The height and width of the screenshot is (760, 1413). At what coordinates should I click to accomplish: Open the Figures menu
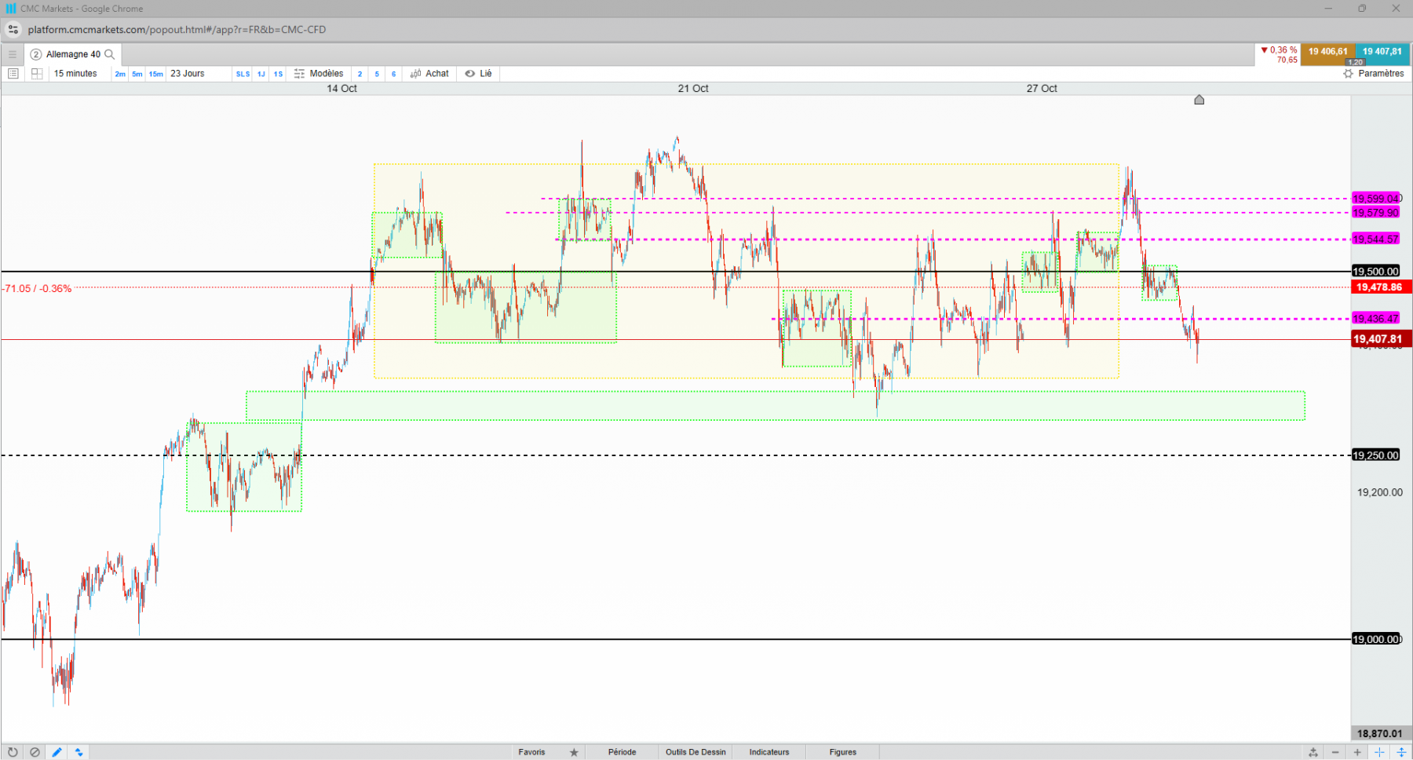[x=842, y=752]
